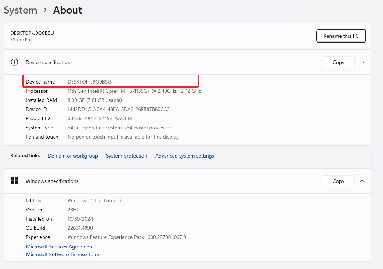Click the System type label

pos(39,128)
